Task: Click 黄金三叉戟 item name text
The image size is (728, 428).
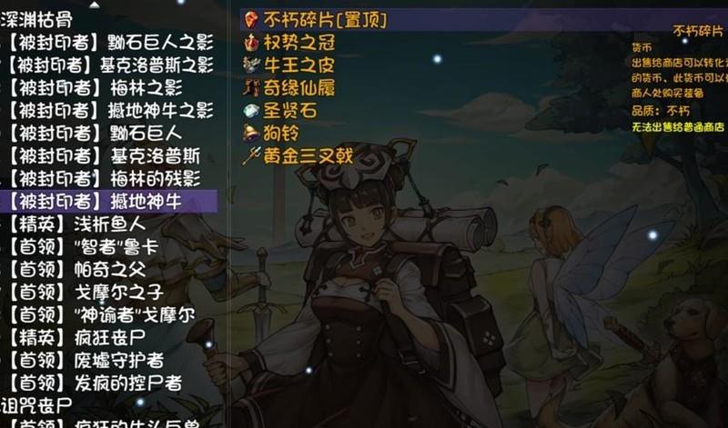Action: pyautogui.click(x=308, y=156)
